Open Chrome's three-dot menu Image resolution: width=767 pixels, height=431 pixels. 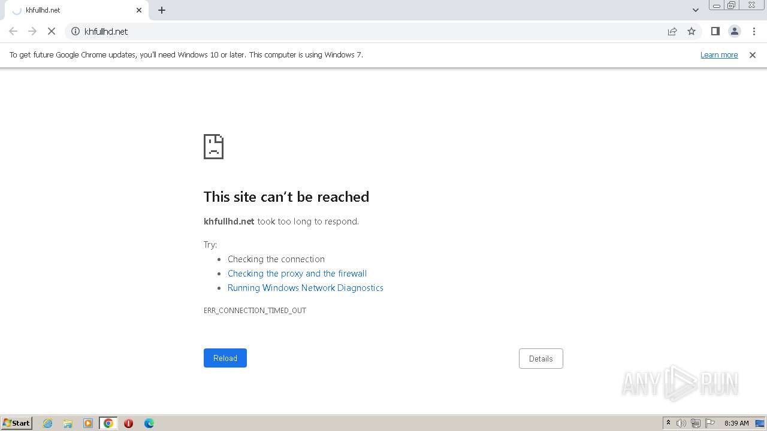pyautogui.click(x=754, y=31)
